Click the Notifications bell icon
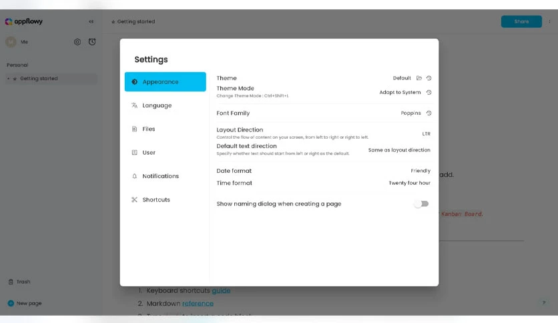558x323 pixels. [x=134, y=176]
